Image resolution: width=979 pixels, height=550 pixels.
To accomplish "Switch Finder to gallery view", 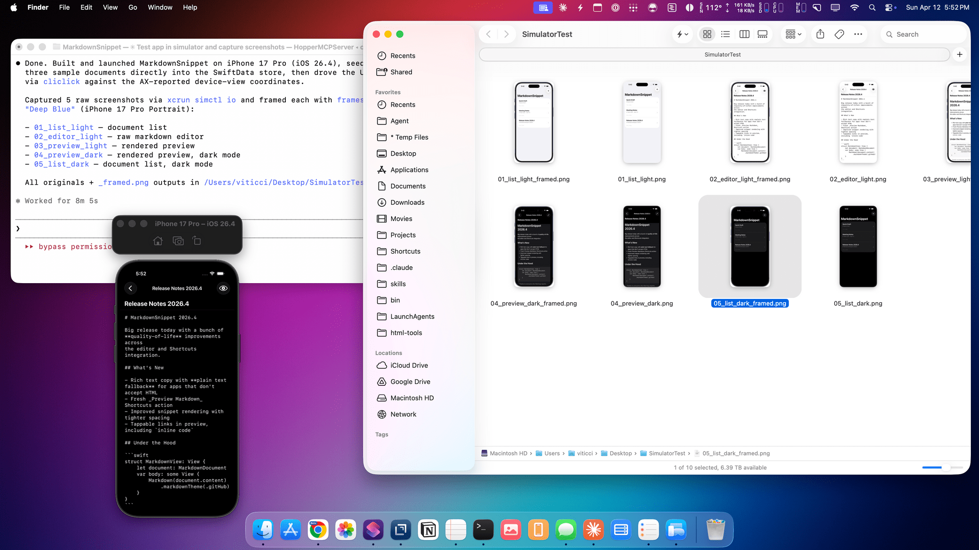I will (x=762, y=34).
